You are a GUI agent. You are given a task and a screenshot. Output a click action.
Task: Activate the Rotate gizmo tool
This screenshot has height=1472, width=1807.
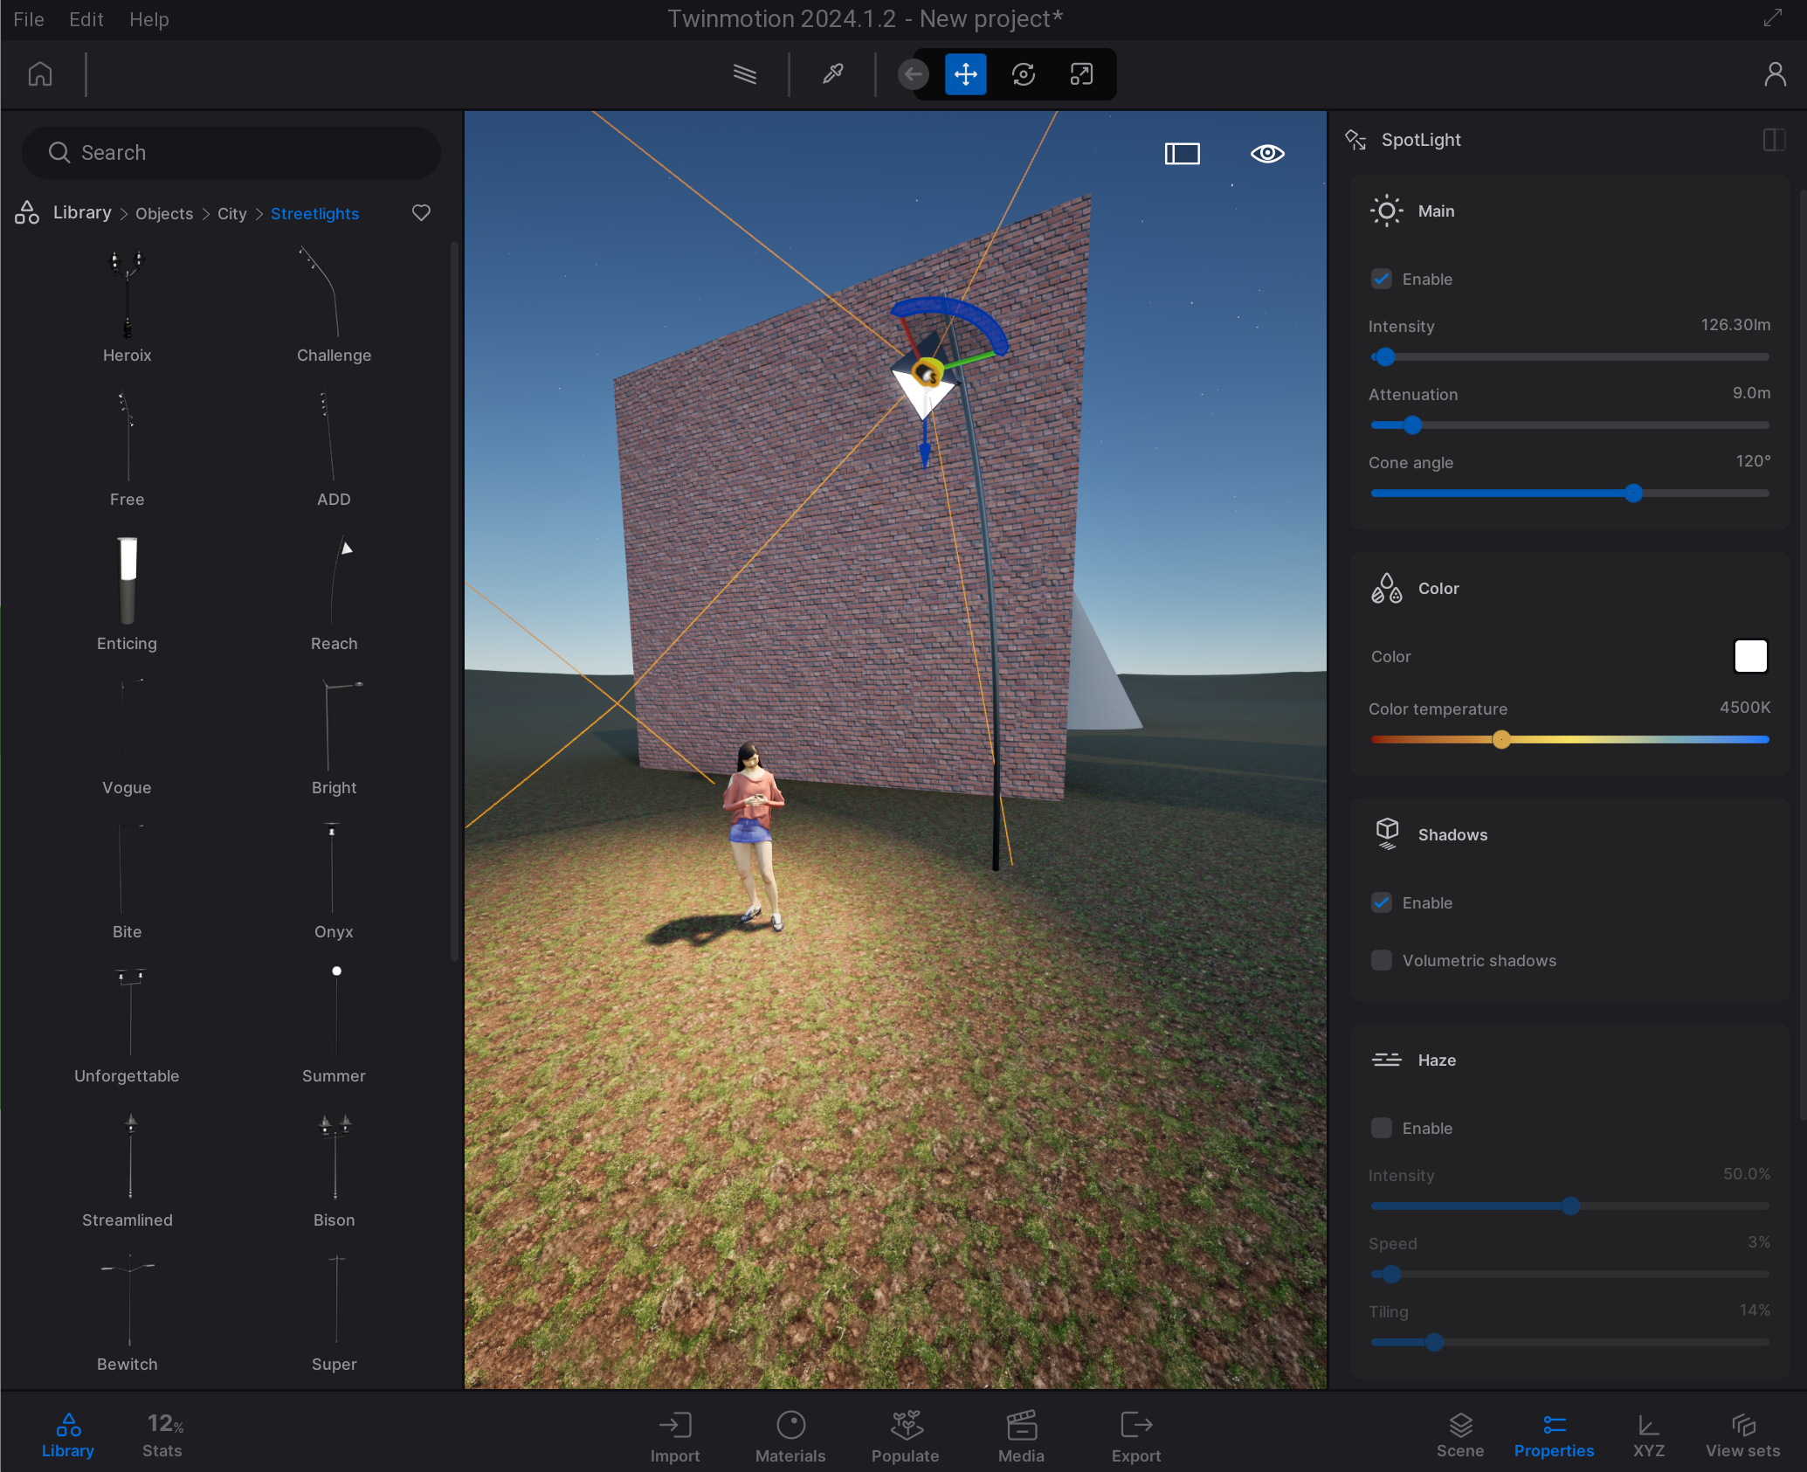1024,74
